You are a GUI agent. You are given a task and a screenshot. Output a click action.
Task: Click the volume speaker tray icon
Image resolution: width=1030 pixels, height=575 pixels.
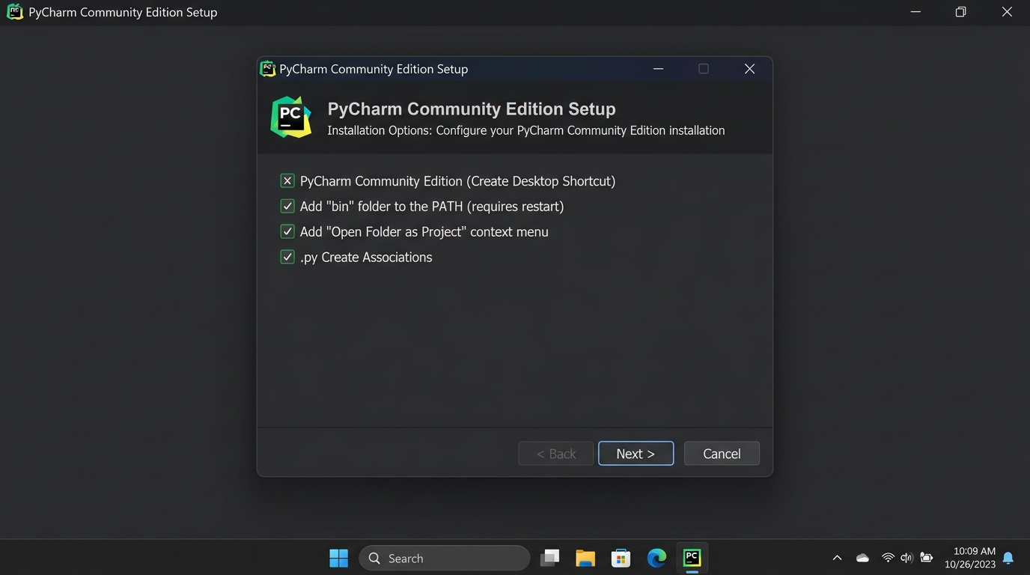pos(906,558)
